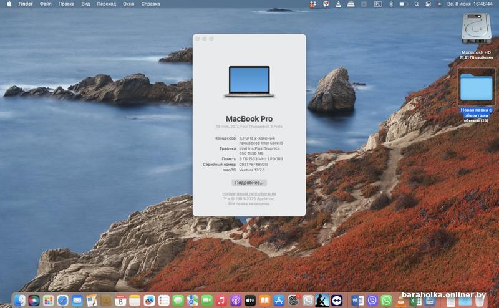Click the Ventura 13.7.6 version text
The image size is (499, 308).
(x=252, y=170)
